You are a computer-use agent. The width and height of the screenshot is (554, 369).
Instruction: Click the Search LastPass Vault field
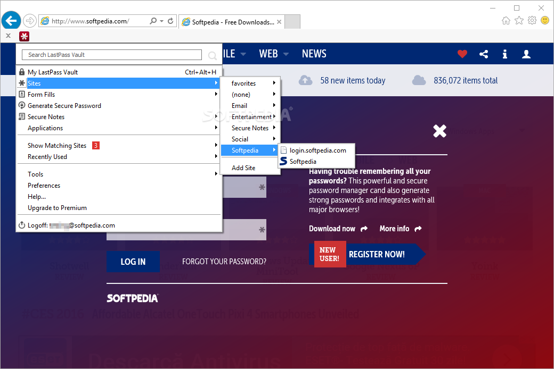click(x=112, y=55)
